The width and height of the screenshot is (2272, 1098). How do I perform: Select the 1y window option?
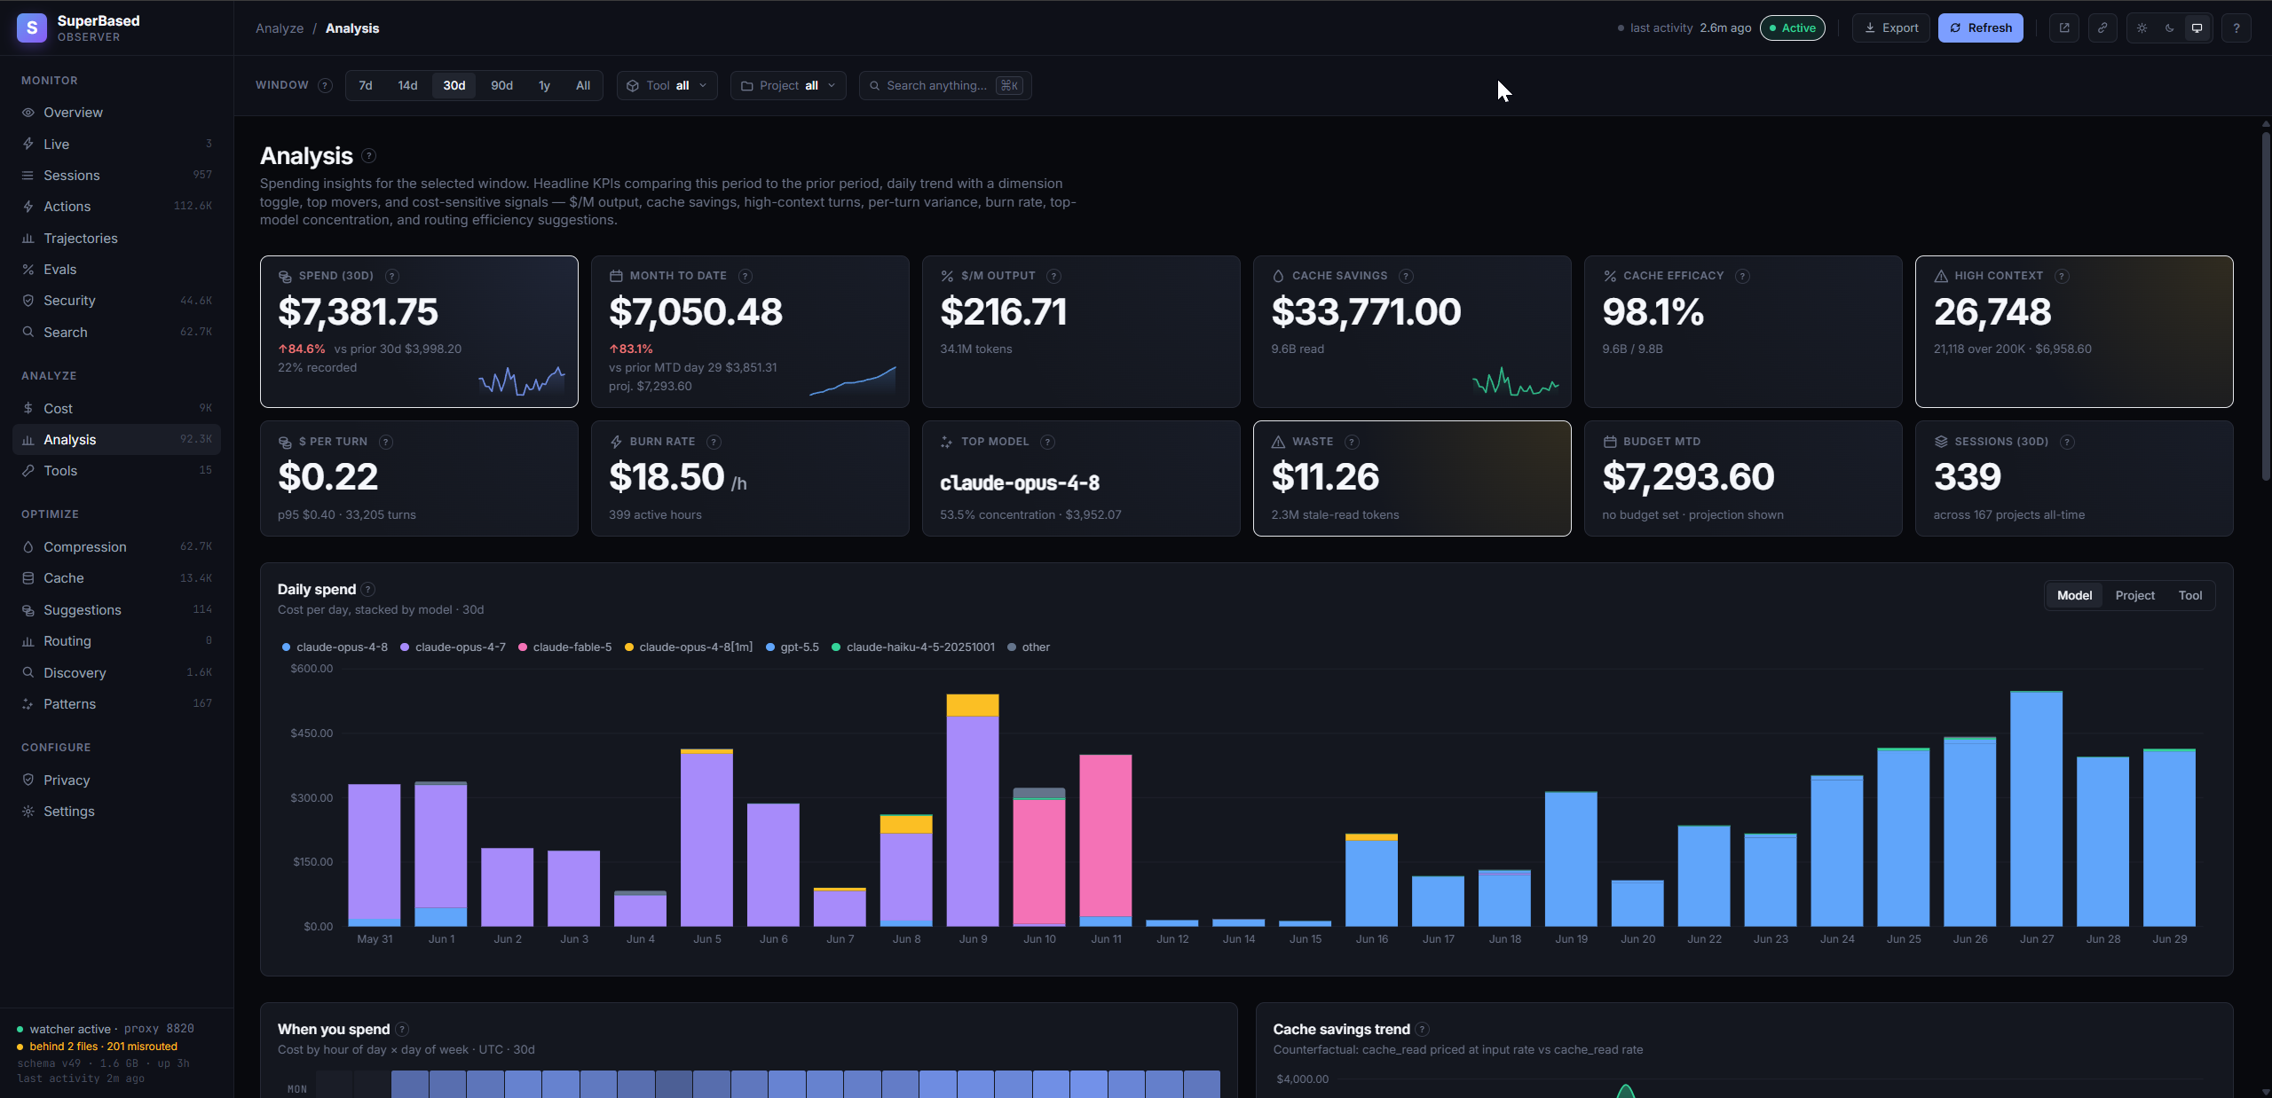(x=545, y=86)
